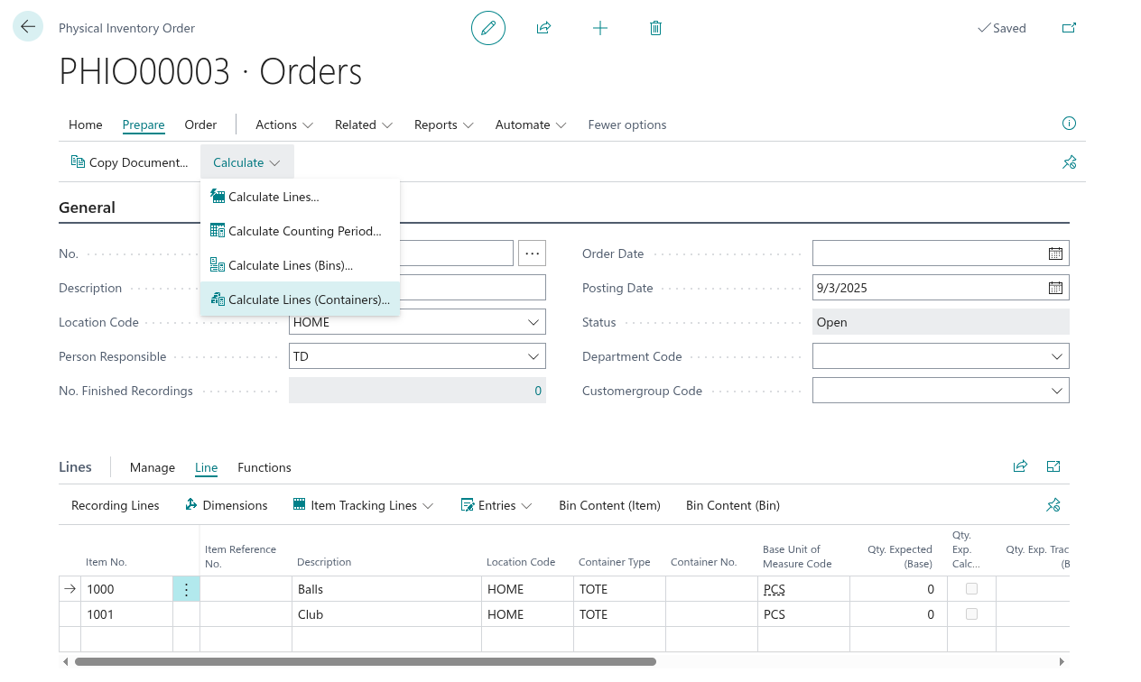Toggle Qty. Exp. Calculated checkbox for Balls

[x=971, y=589]
